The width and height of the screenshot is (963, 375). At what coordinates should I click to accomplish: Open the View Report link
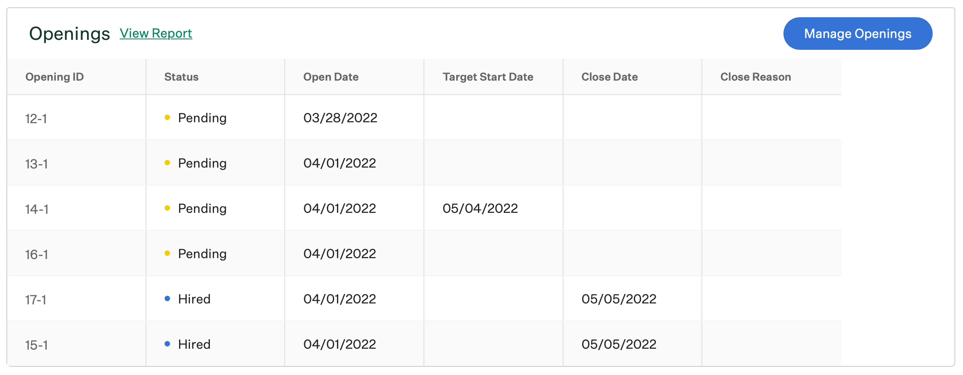click(156, 33)
